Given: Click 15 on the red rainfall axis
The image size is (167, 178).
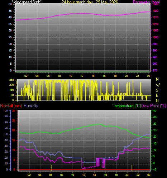Looking at the screenshot, I should pyautogui.click(x=14, y=140).
